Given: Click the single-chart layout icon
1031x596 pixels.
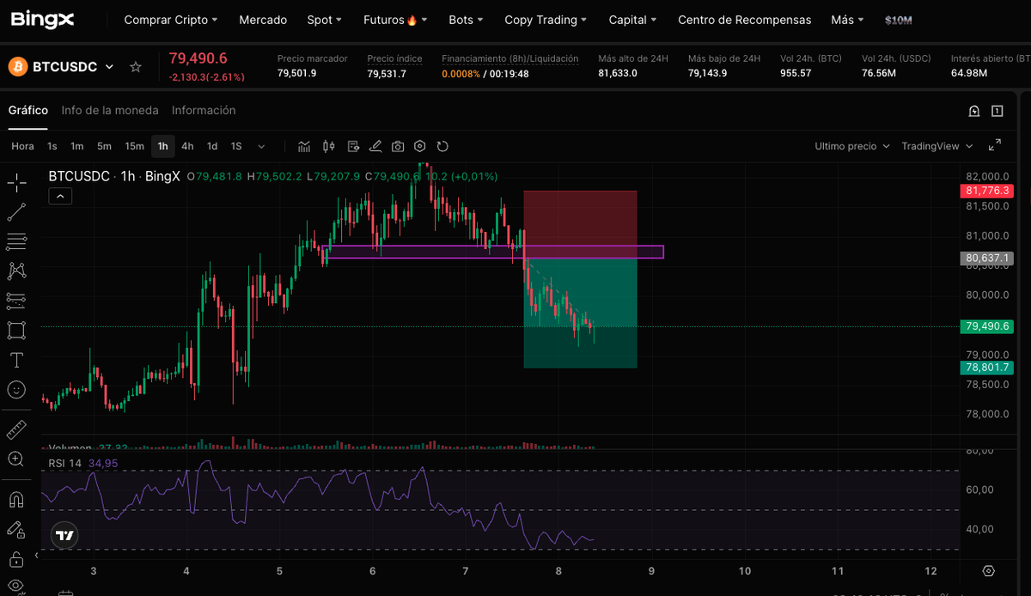Looking at the screenshot, I should [997, 111].
